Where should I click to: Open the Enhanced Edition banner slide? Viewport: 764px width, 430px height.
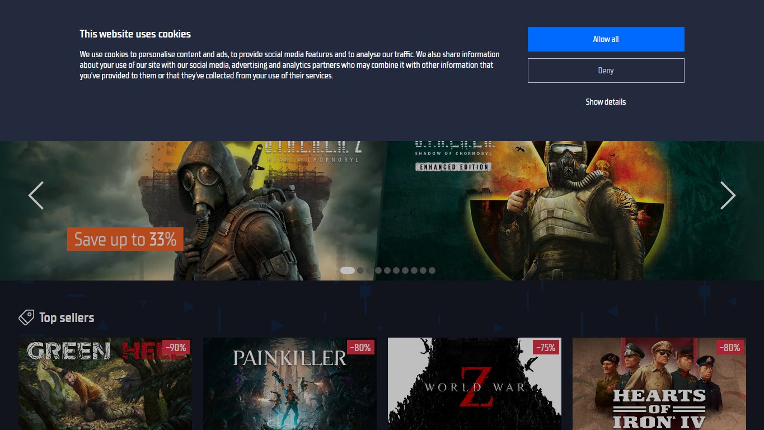571,211
